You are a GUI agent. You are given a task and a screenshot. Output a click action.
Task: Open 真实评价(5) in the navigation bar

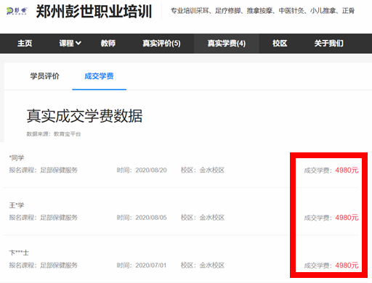point(161,44)
